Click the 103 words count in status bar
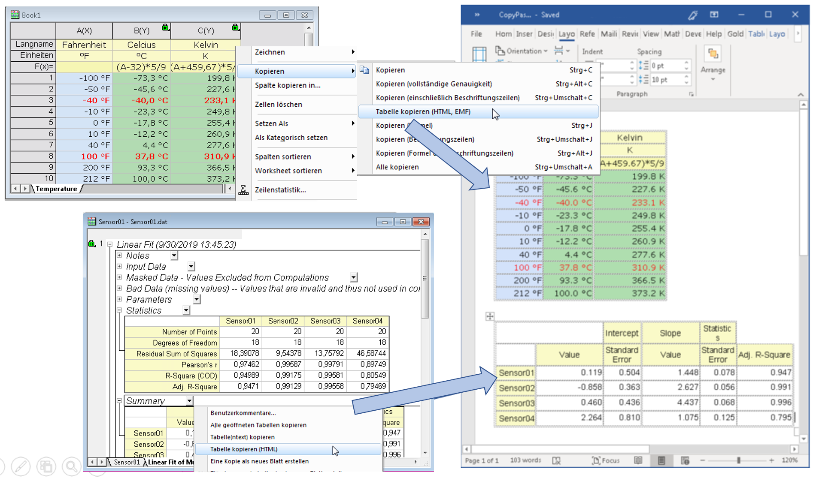 point(525,460)
